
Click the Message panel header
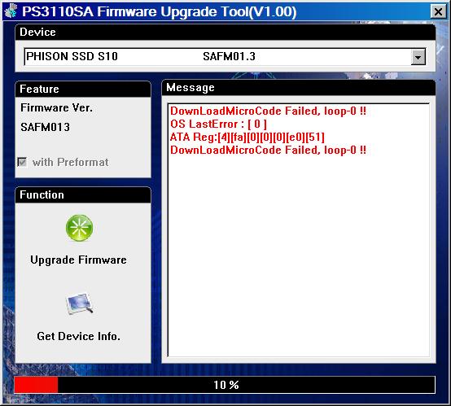pyautogui.click(x=299, y=88)
